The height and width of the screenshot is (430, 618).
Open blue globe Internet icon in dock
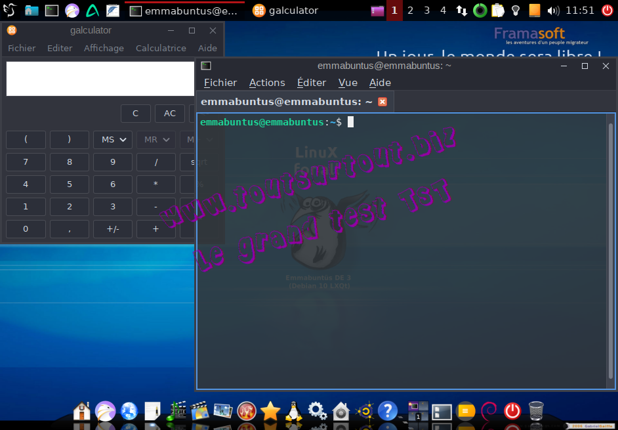[x=129, y=411]
